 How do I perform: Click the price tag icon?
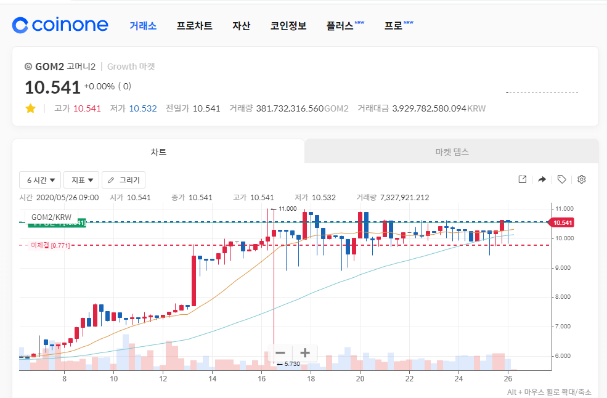[562, 179]
